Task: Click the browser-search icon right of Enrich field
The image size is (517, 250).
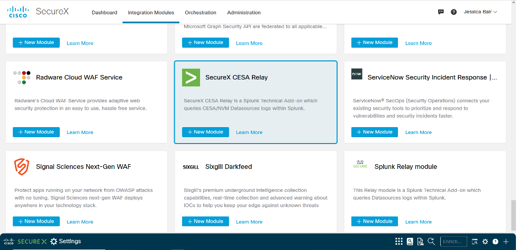Action: pos(475,242)
